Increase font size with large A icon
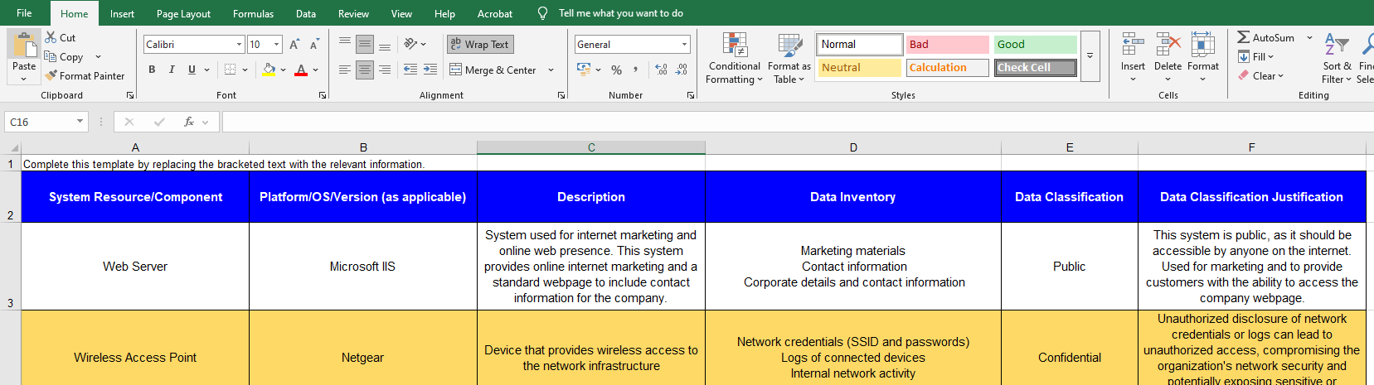 (294, 45)
